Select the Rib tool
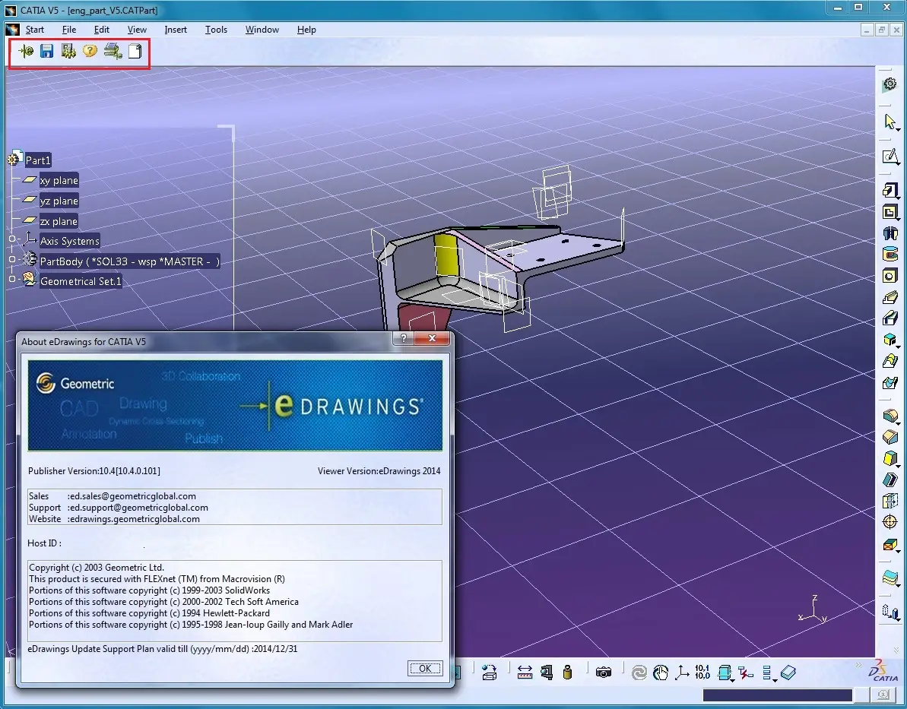Viewport: 907px width, 709px height. pos(890,297)
